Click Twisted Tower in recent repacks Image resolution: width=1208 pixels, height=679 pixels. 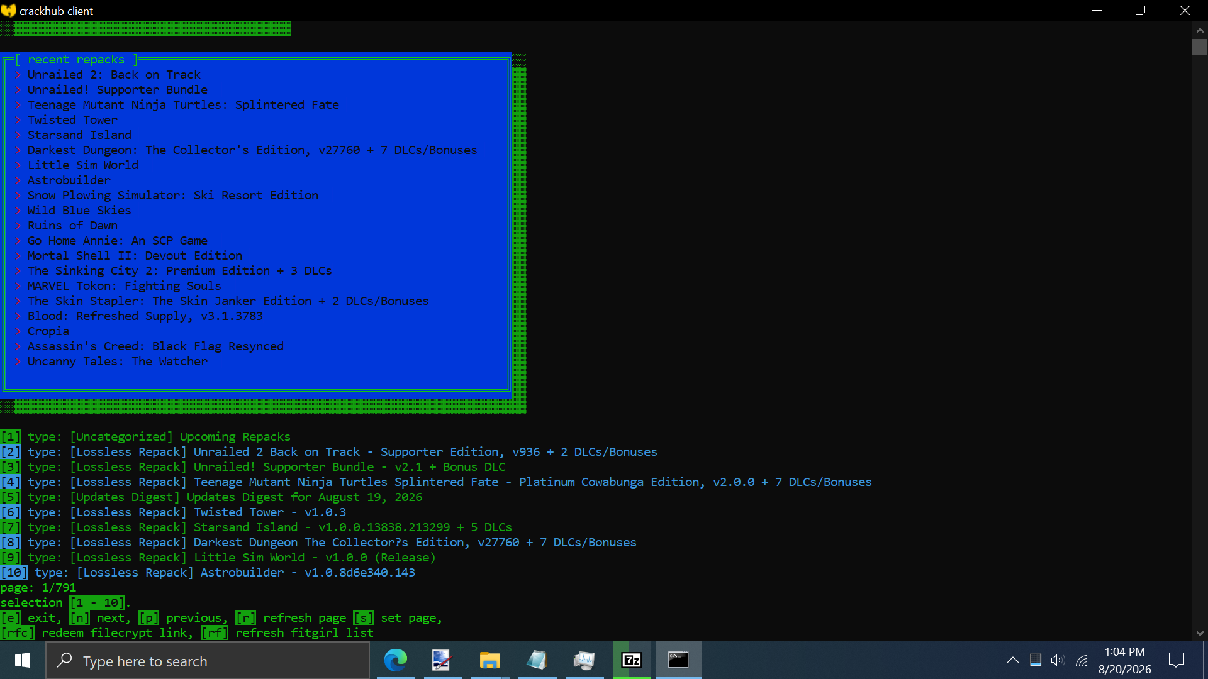(x=72, y=120)
